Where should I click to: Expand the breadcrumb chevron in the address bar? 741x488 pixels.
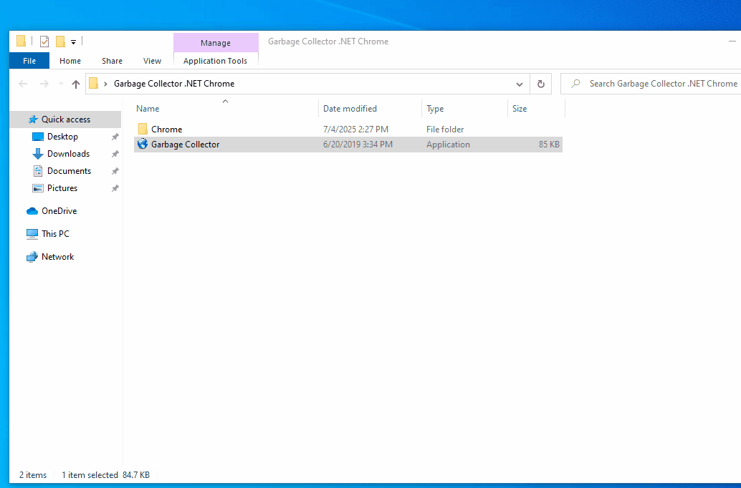point(105,84)
